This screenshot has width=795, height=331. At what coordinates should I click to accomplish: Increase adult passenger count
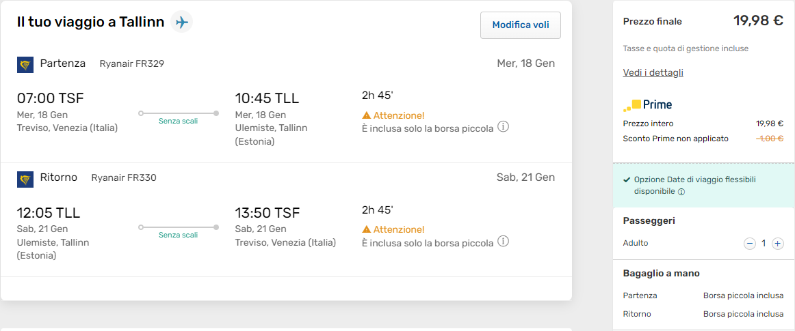[x=778, y=244]
